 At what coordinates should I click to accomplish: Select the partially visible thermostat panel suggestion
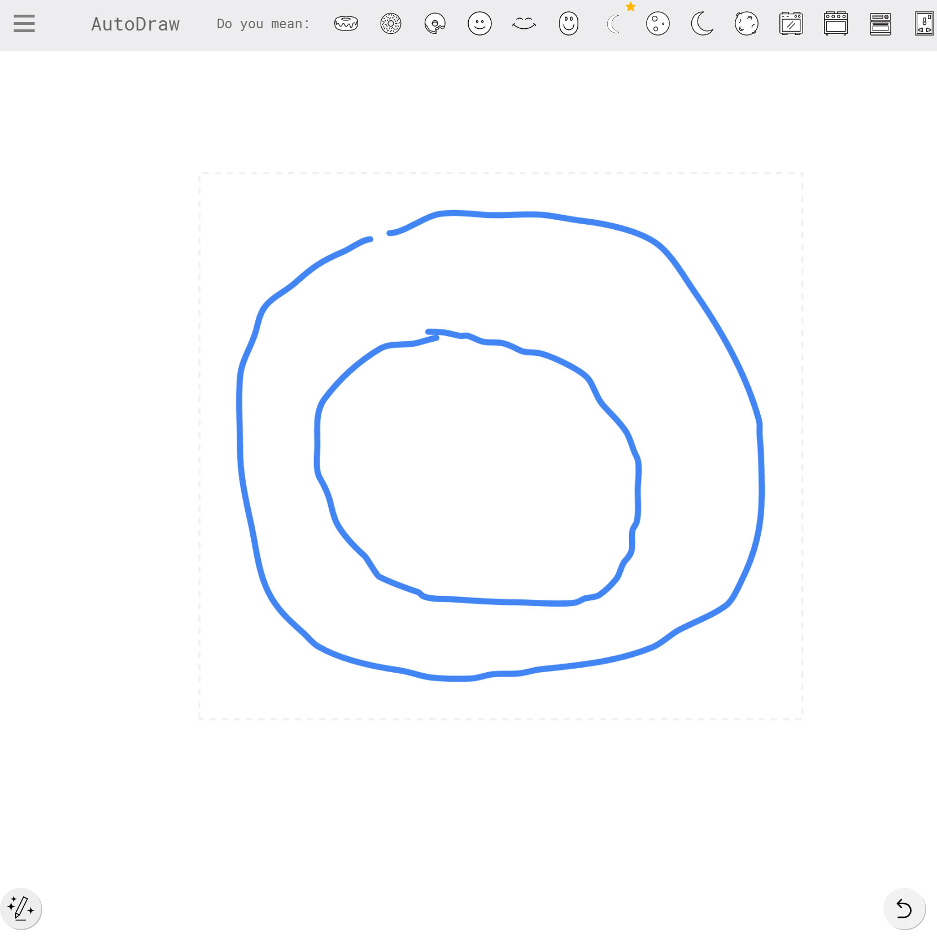click(x=925, y=24)
